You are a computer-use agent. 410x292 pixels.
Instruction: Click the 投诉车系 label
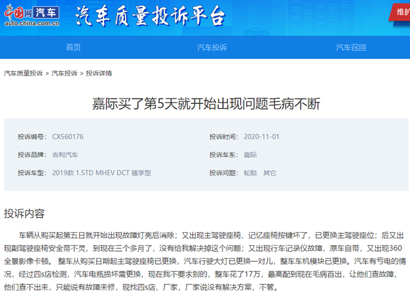point(224,155)
